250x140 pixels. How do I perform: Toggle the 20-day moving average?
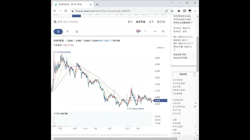coord(65,45)
